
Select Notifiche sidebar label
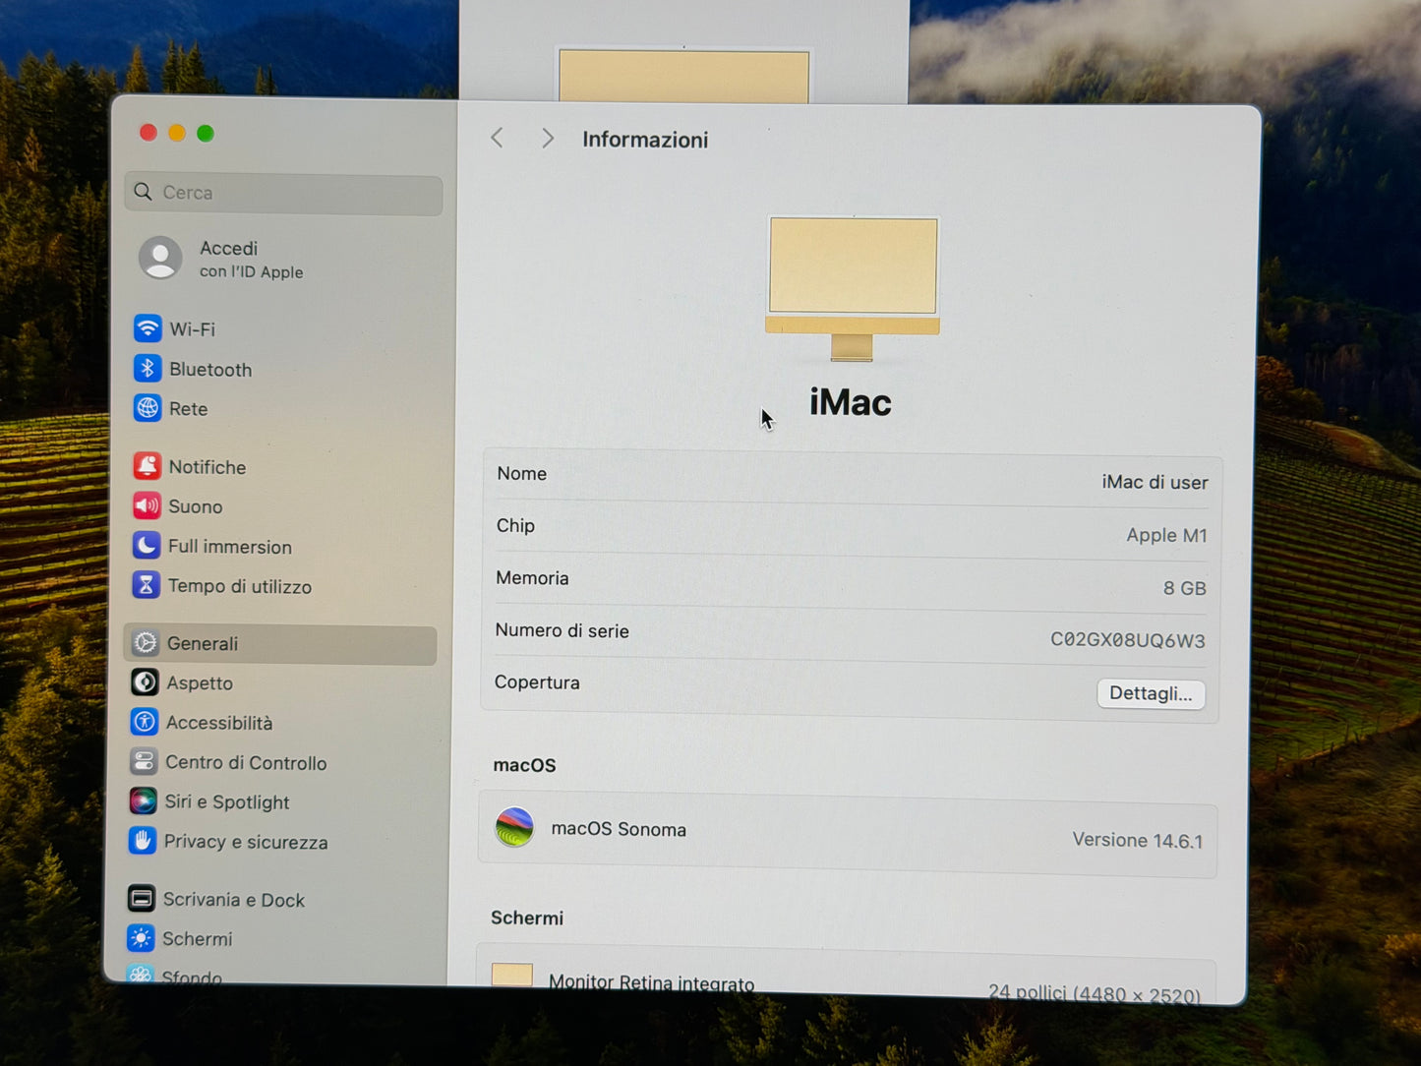[207, 467]
